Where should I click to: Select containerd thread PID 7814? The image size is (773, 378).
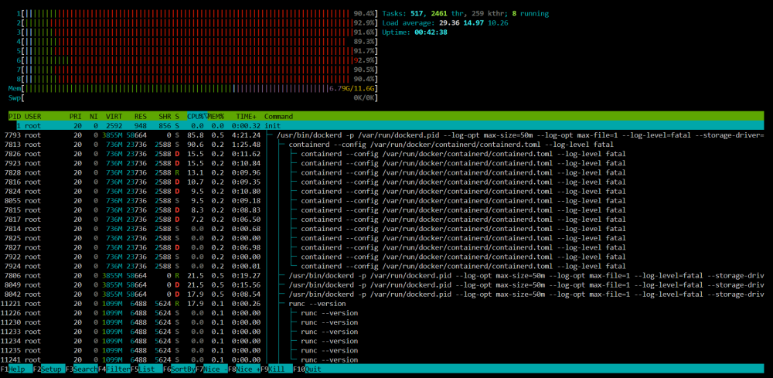[x=382, y=229]
